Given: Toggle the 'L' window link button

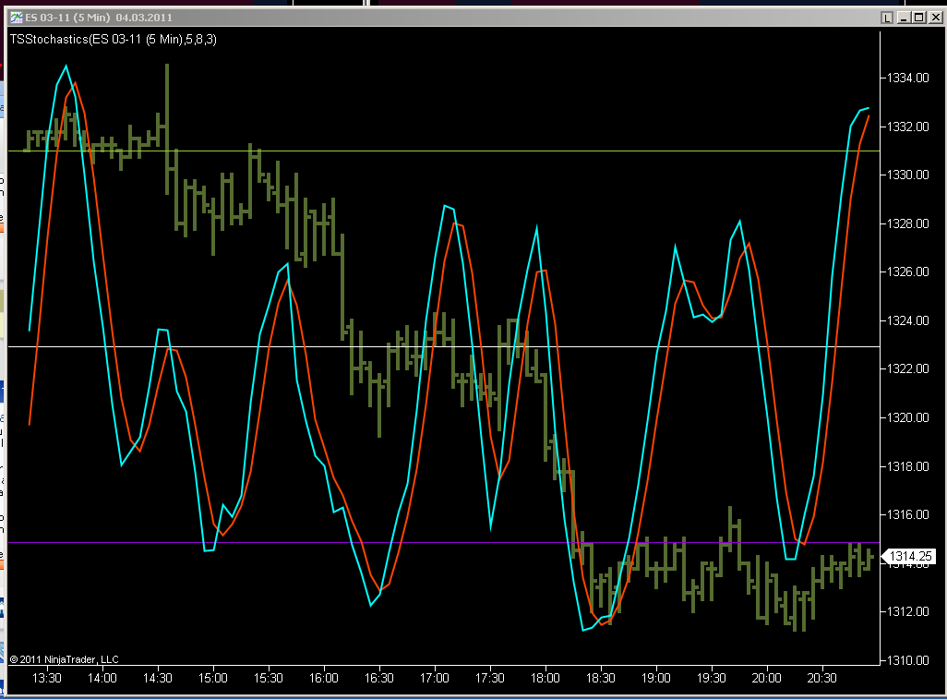Looking at the screenshot, I should pos(887,18).
